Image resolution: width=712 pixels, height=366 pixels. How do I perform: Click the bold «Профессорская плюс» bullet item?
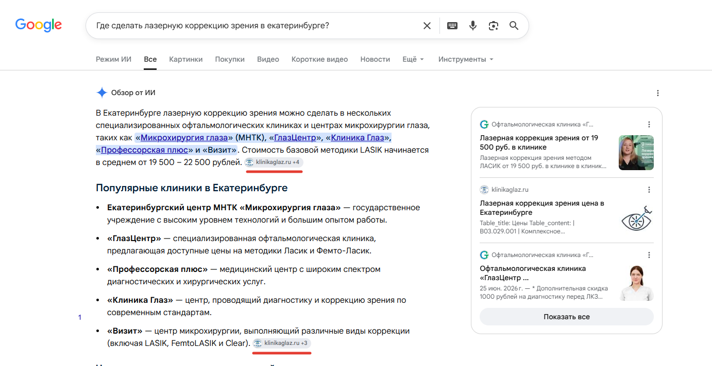pos(157,269)
